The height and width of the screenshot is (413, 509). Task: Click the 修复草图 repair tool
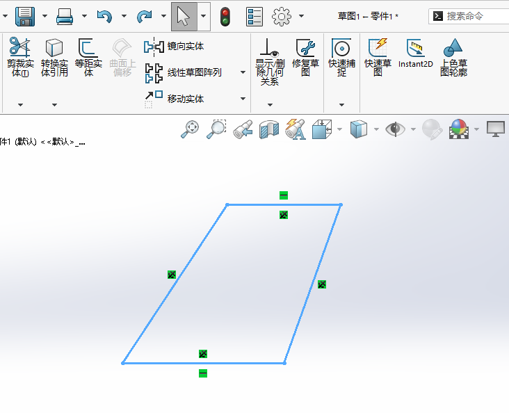tap(305, 57)
